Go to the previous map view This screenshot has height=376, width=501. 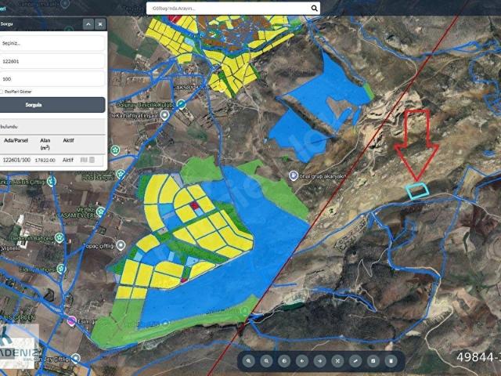click(302, 361)
